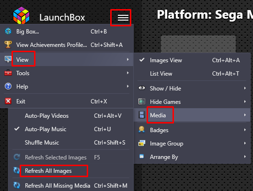The height and width of the screenshot is (191, 253).
Task: Click the Media film strip icon
Action: [142, 115]
